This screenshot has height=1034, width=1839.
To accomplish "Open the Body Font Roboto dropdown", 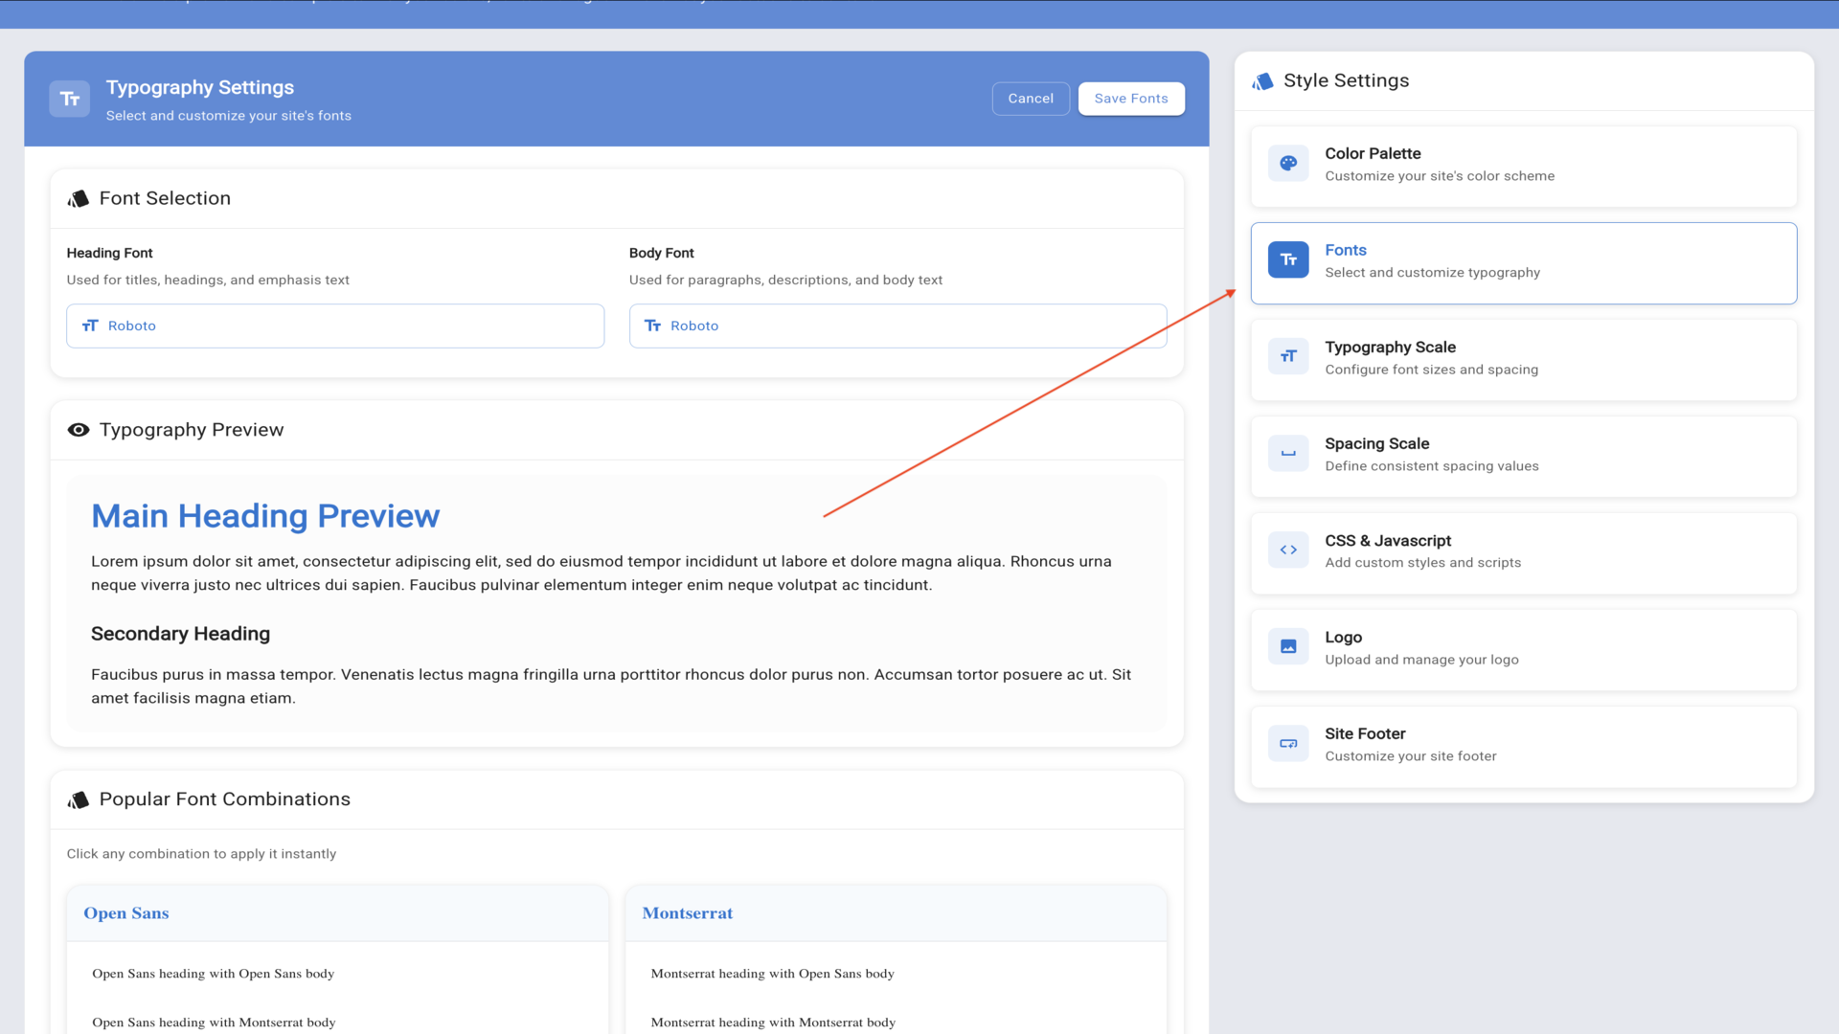I will pos(897,326).
